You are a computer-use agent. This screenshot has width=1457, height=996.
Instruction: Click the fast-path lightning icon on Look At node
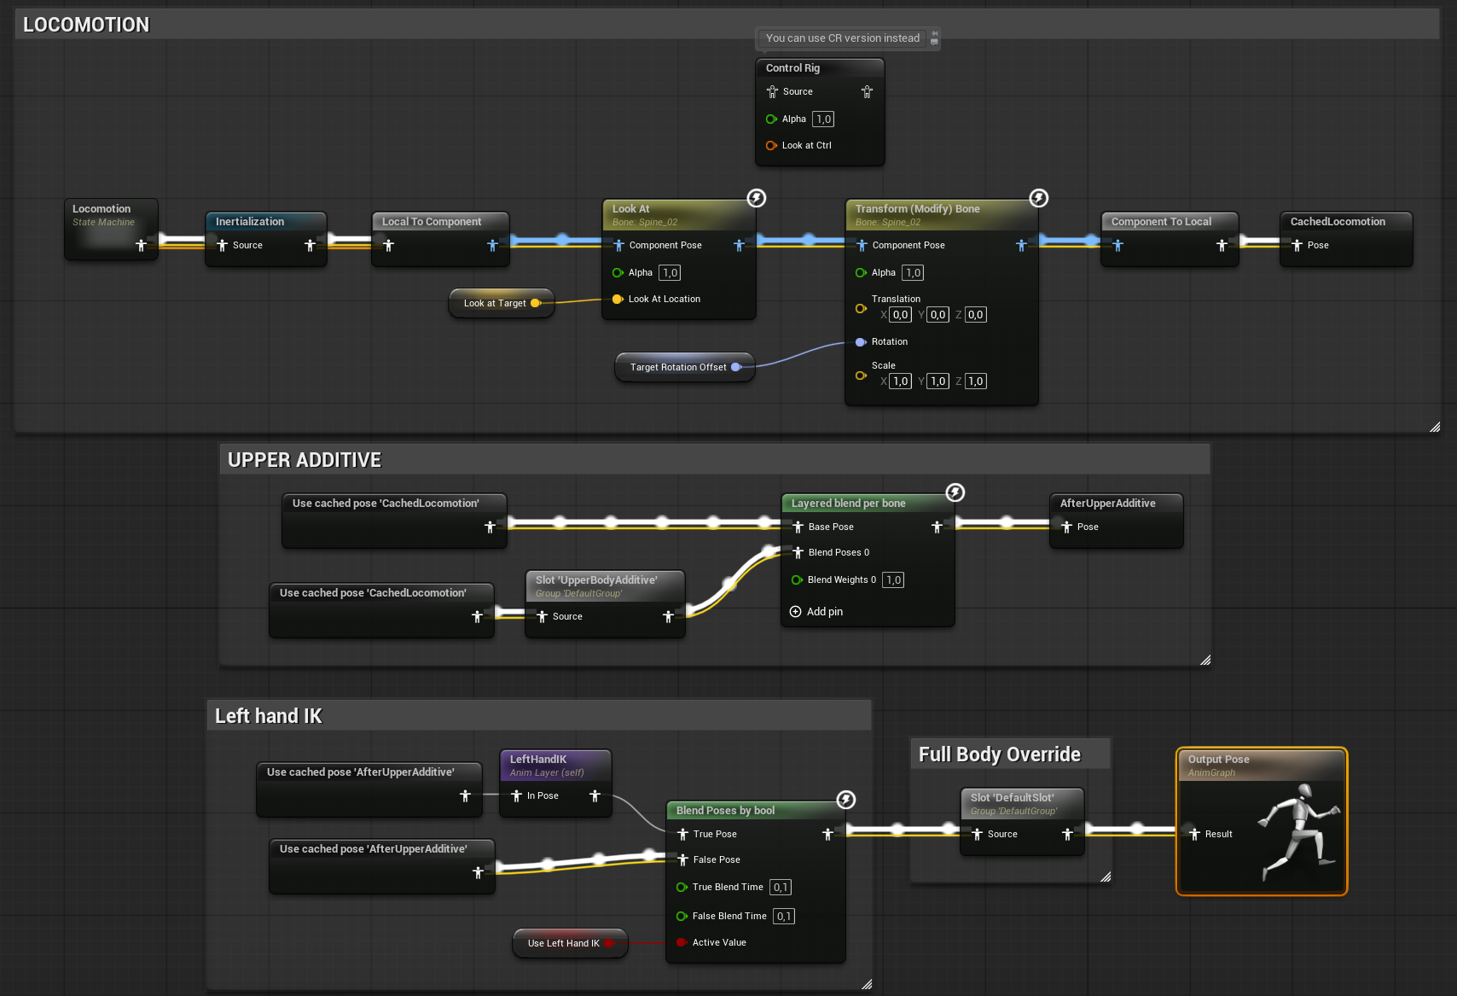tap(756, 198)
